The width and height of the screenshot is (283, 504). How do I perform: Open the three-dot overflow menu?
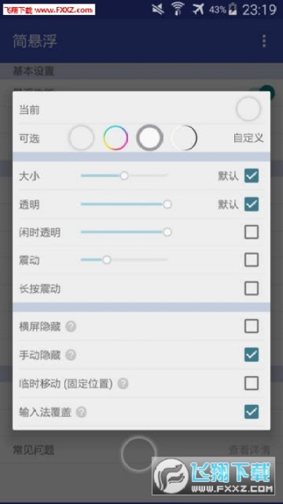tap(264, 41)
